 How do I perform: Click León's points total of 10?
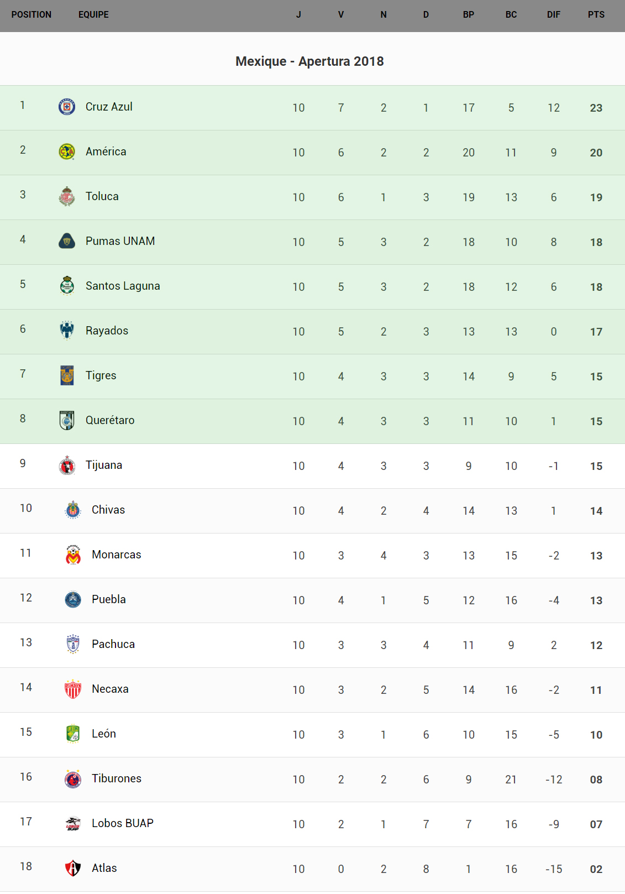point(596,735)
